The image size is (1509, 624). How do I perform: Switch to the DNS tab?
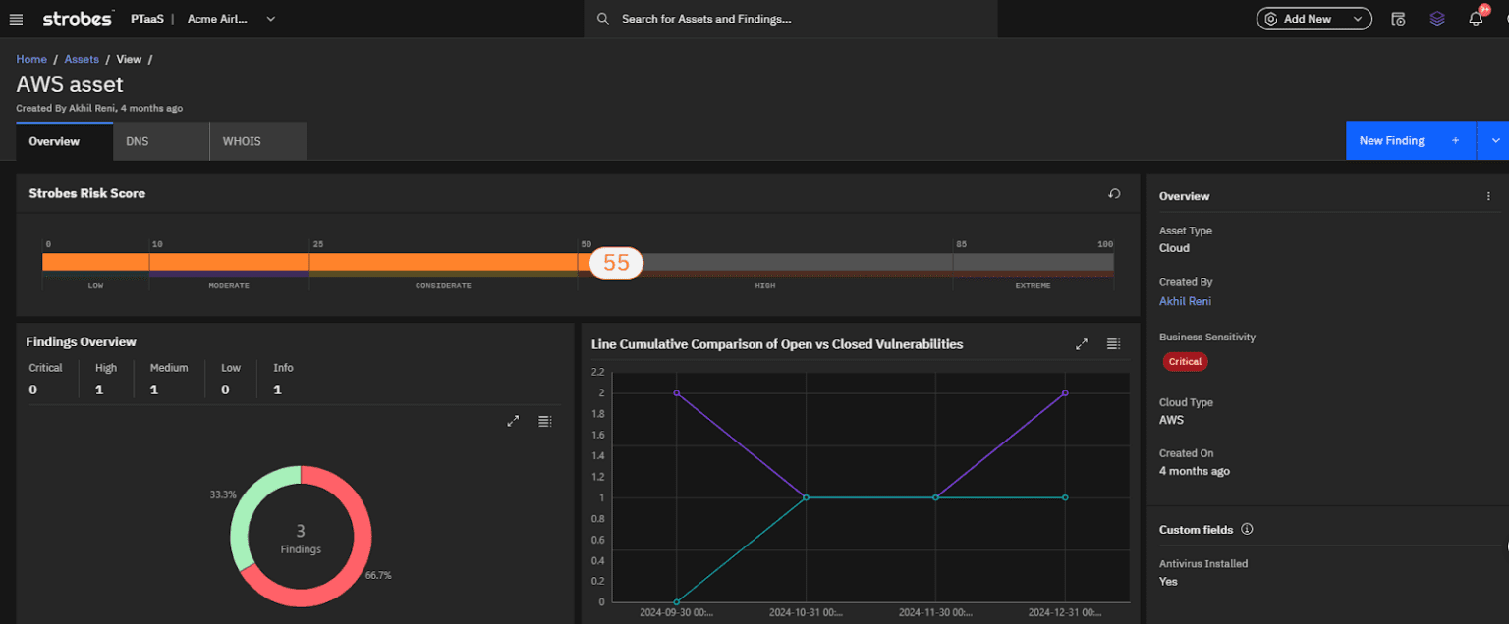click(x=137, y=140)
